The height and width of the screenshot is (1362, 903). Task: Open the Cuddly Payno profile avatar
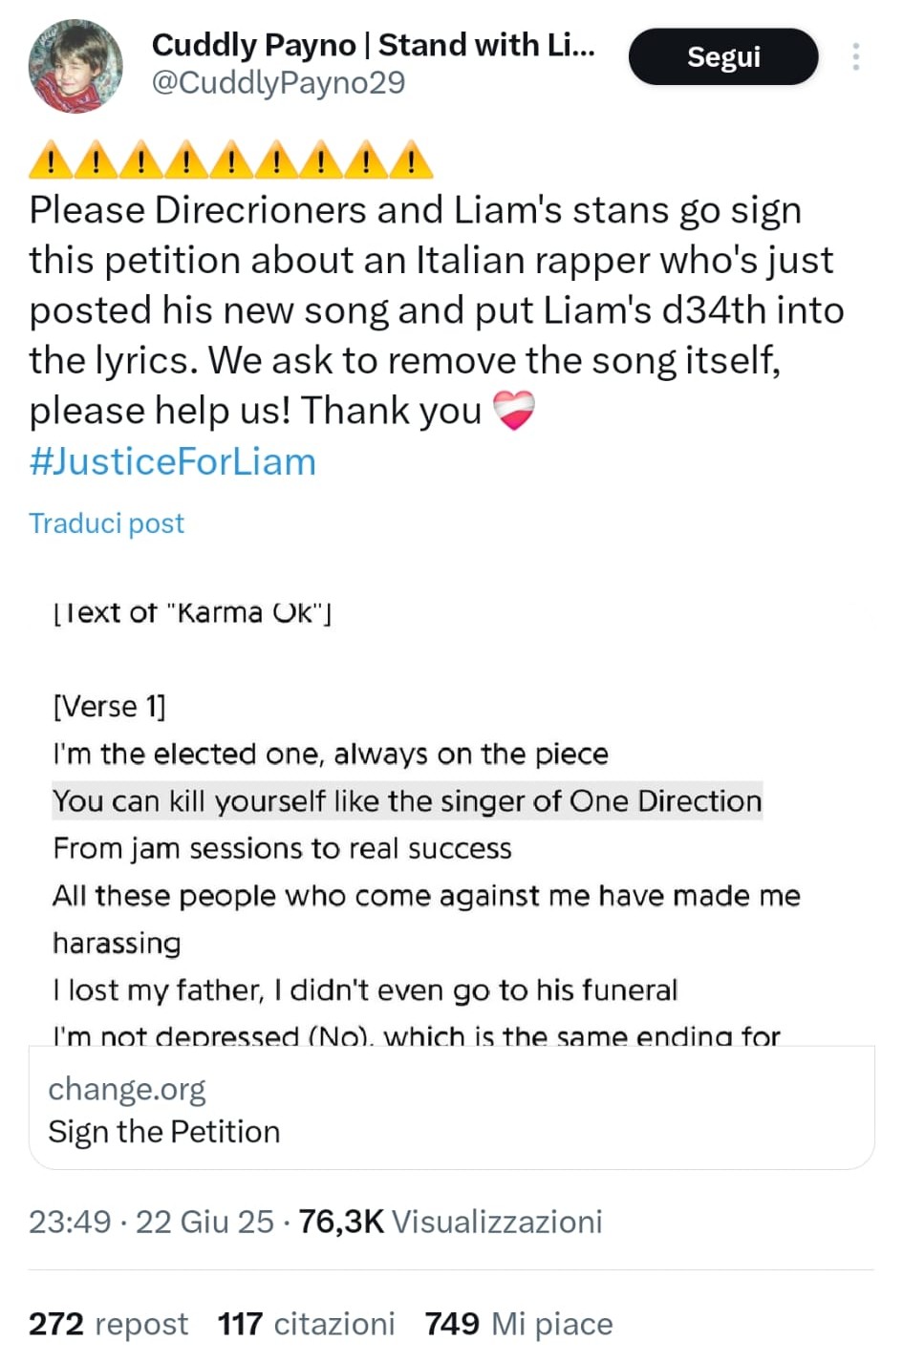coord(76,65)
